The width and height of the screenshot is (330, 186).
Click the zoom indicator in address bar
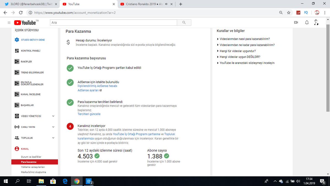coord(281,13)
